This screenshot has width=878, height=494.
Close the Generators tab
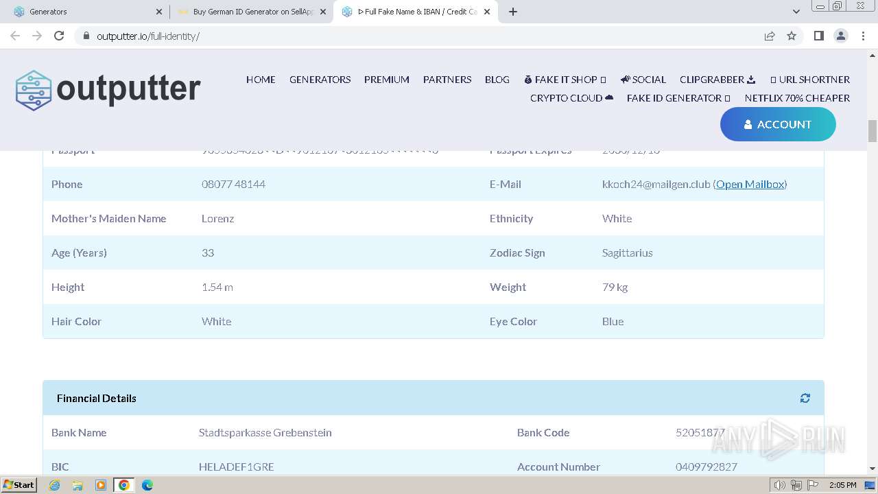[159, 12]
